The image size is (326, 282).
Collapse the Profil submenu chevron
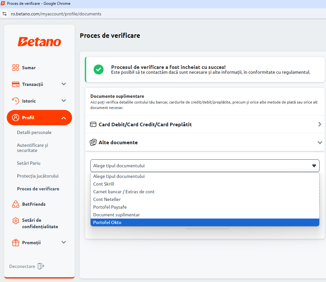pos(64,118)
